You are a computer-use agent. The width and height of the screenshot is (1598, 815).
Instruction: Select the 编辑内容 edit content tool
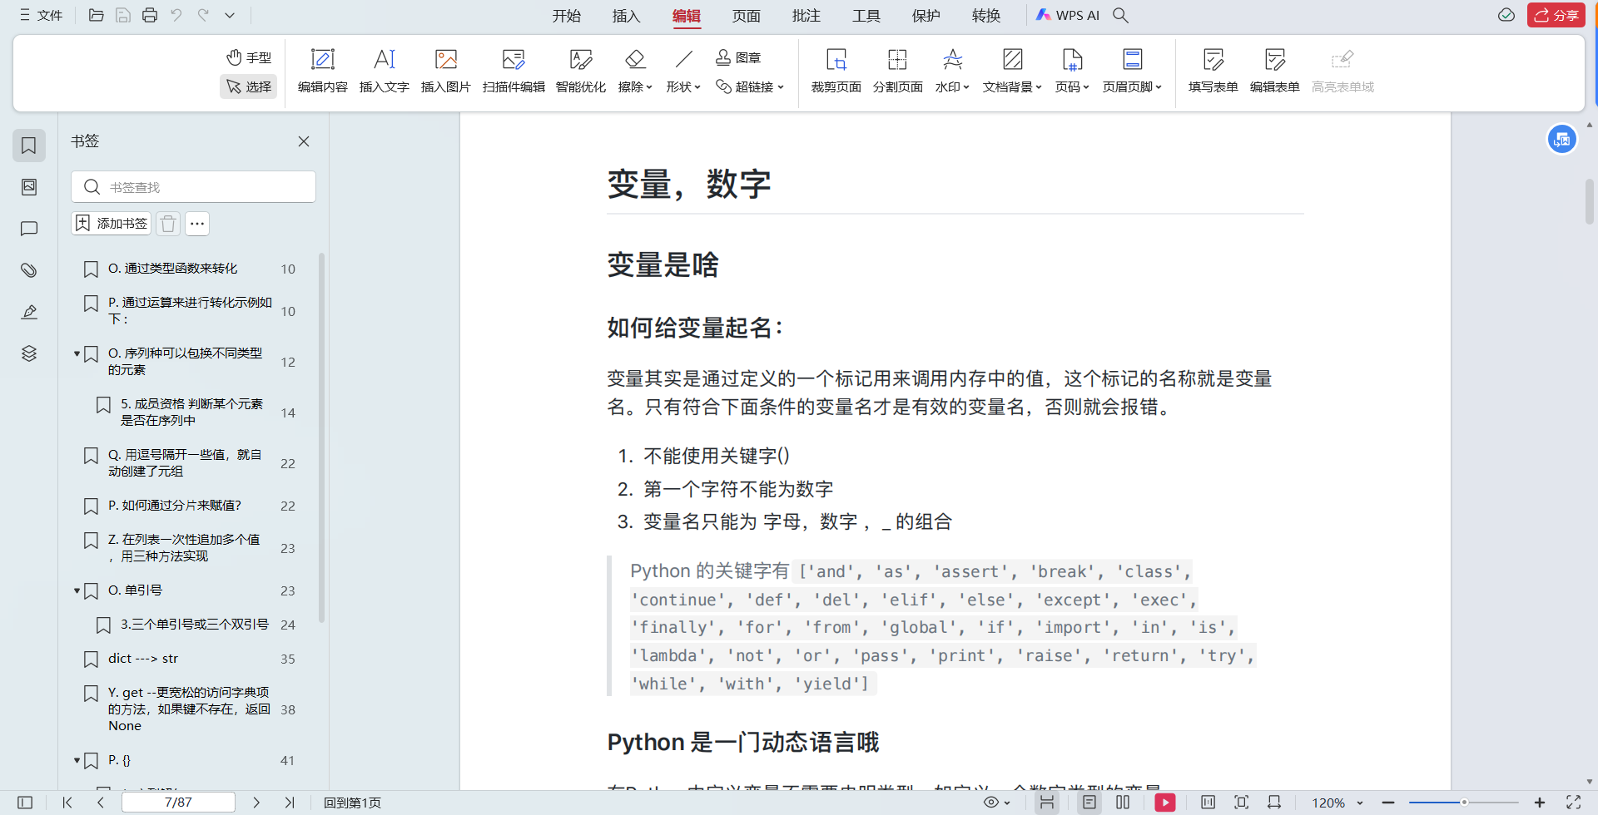coord(322,70)
